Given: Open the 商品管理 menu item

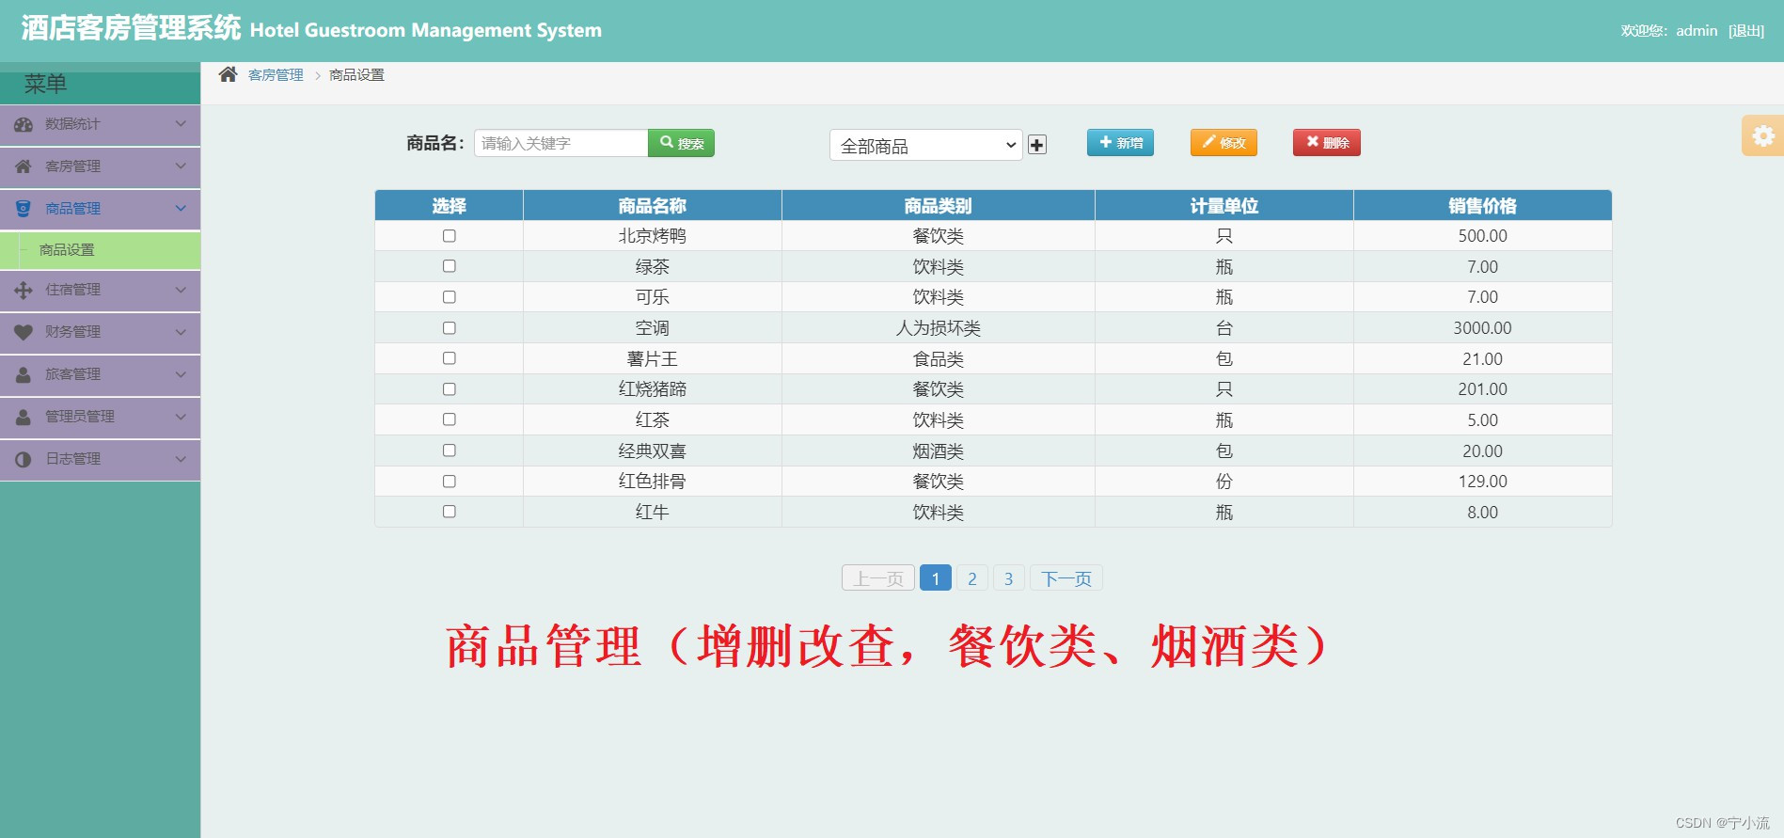Looking at the screenshot, I should (x=100, y=210).
